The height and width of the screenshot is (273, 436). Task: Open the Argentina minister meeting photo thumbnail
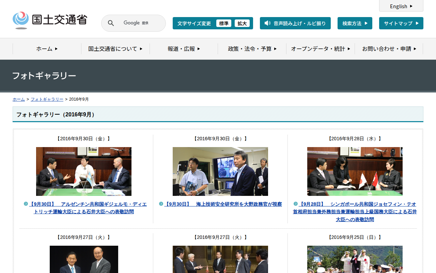(84, 171)
